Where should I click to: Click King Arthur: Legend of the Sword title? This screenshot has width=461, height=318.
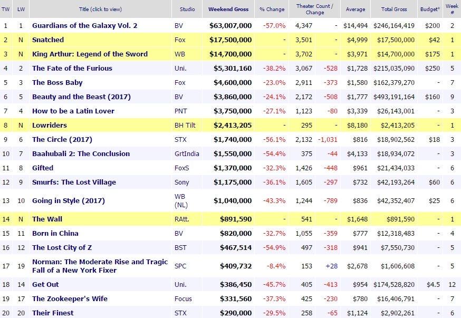click(x=90, y=54)
